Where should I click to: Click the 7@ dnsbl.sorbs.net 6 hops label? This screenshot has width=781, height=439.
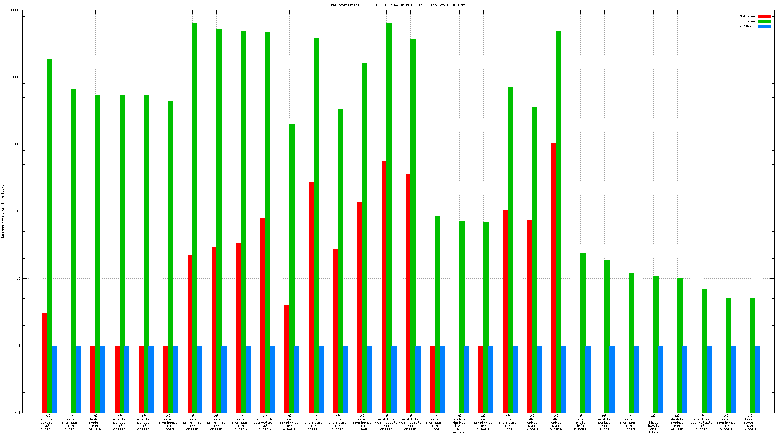coord(750,422)
